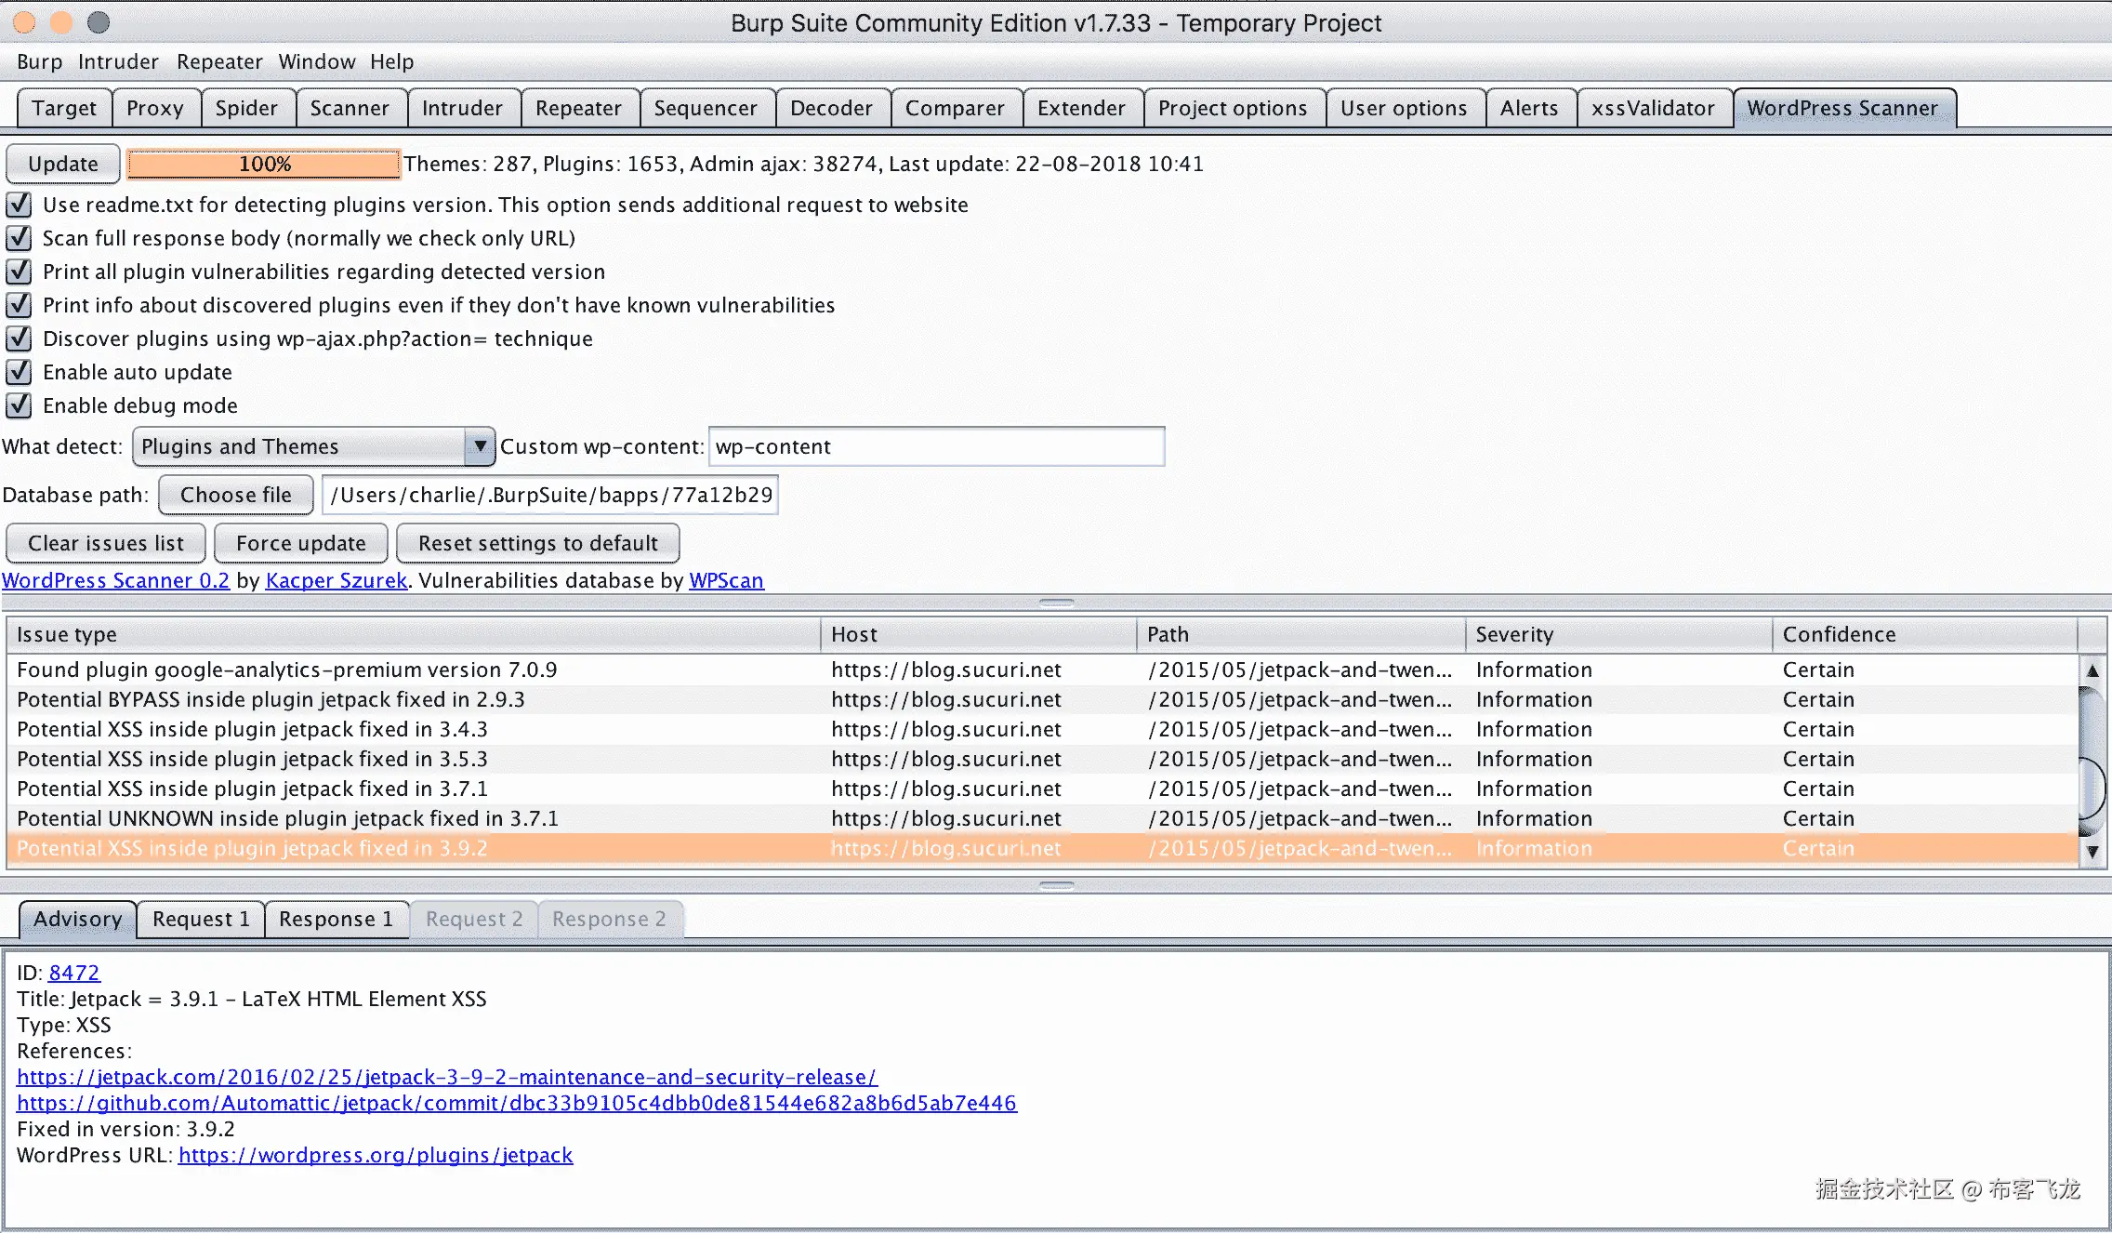Click the Custom wp-content text field

click(x=936, y=446)
